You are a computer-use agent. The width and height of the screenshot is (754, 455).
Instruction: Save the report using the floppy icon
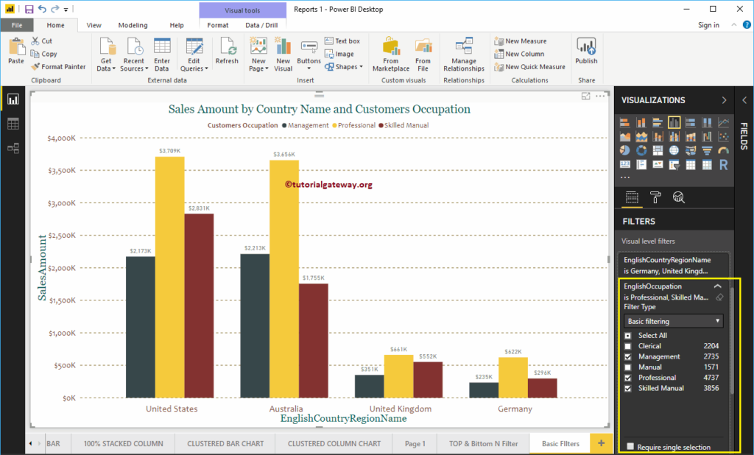click(29, 9)
